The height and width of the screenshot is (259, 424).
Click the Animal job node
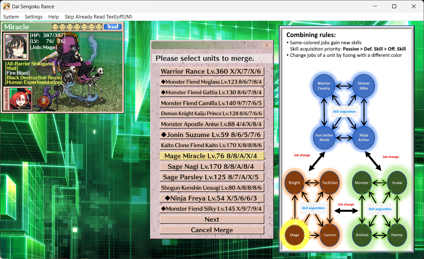tap(362, 235)
